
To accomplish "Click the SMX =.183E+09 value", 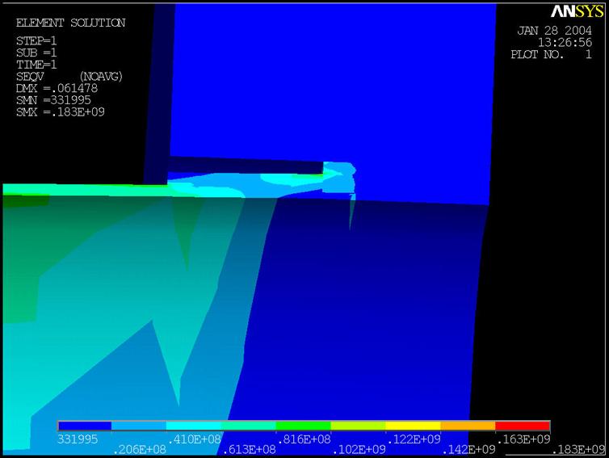I will point(61,112).
